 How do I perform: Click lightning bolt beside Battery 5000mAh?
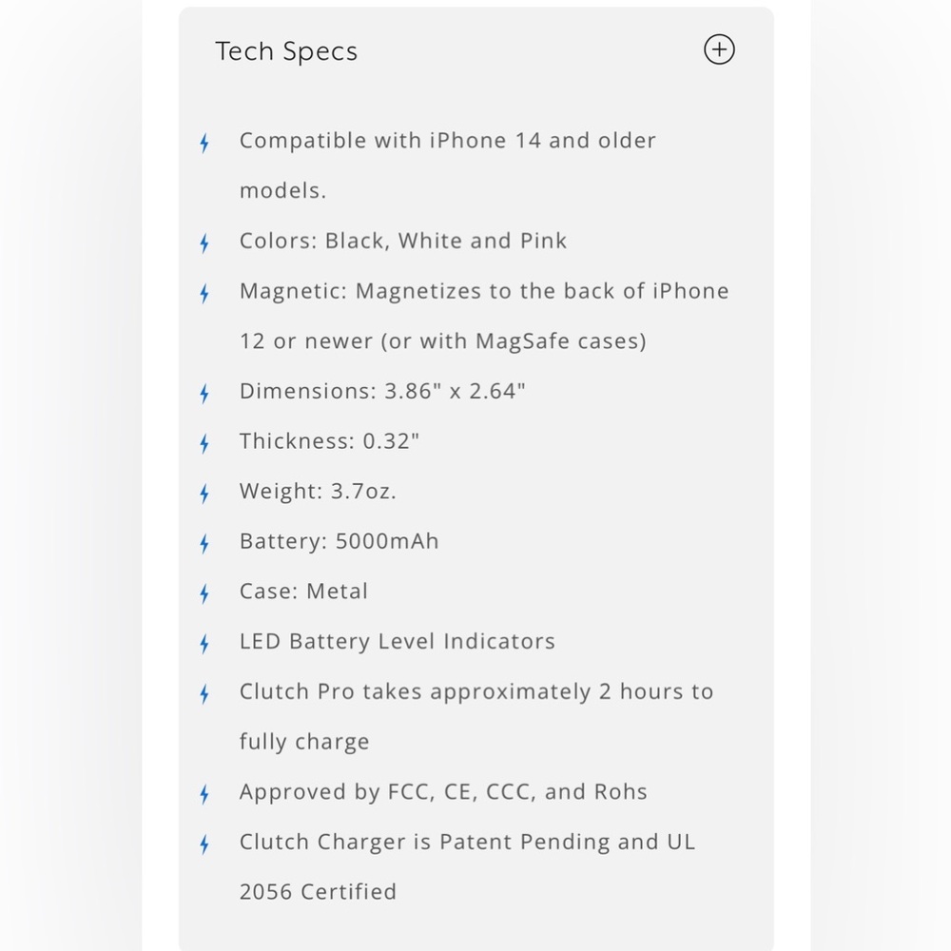point(204,543)
